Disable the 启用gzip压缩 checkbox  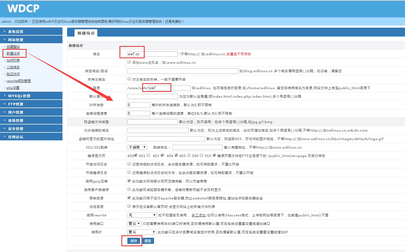tap(129, 181)
